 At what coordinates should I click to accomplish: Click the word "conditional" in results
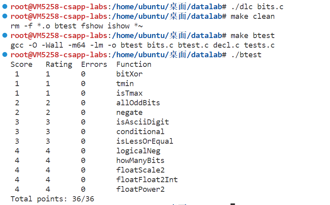[140, 132]
